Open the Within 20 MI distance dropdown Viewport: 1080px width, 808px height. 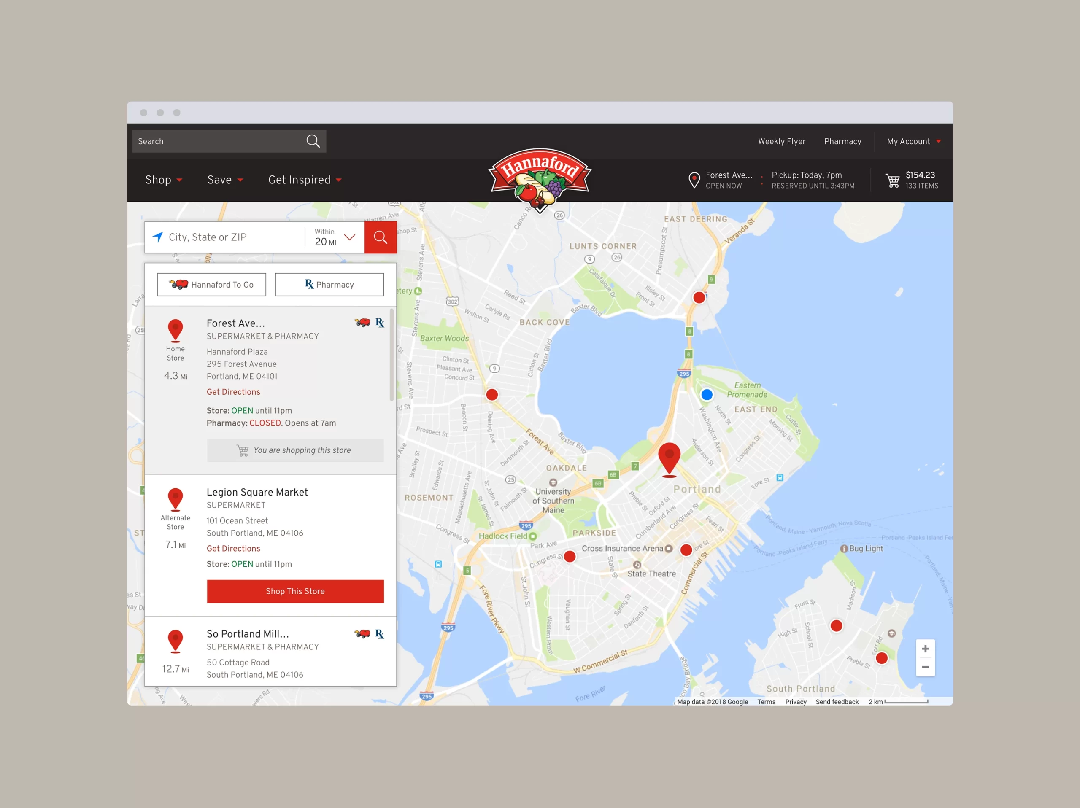[335, 237]
